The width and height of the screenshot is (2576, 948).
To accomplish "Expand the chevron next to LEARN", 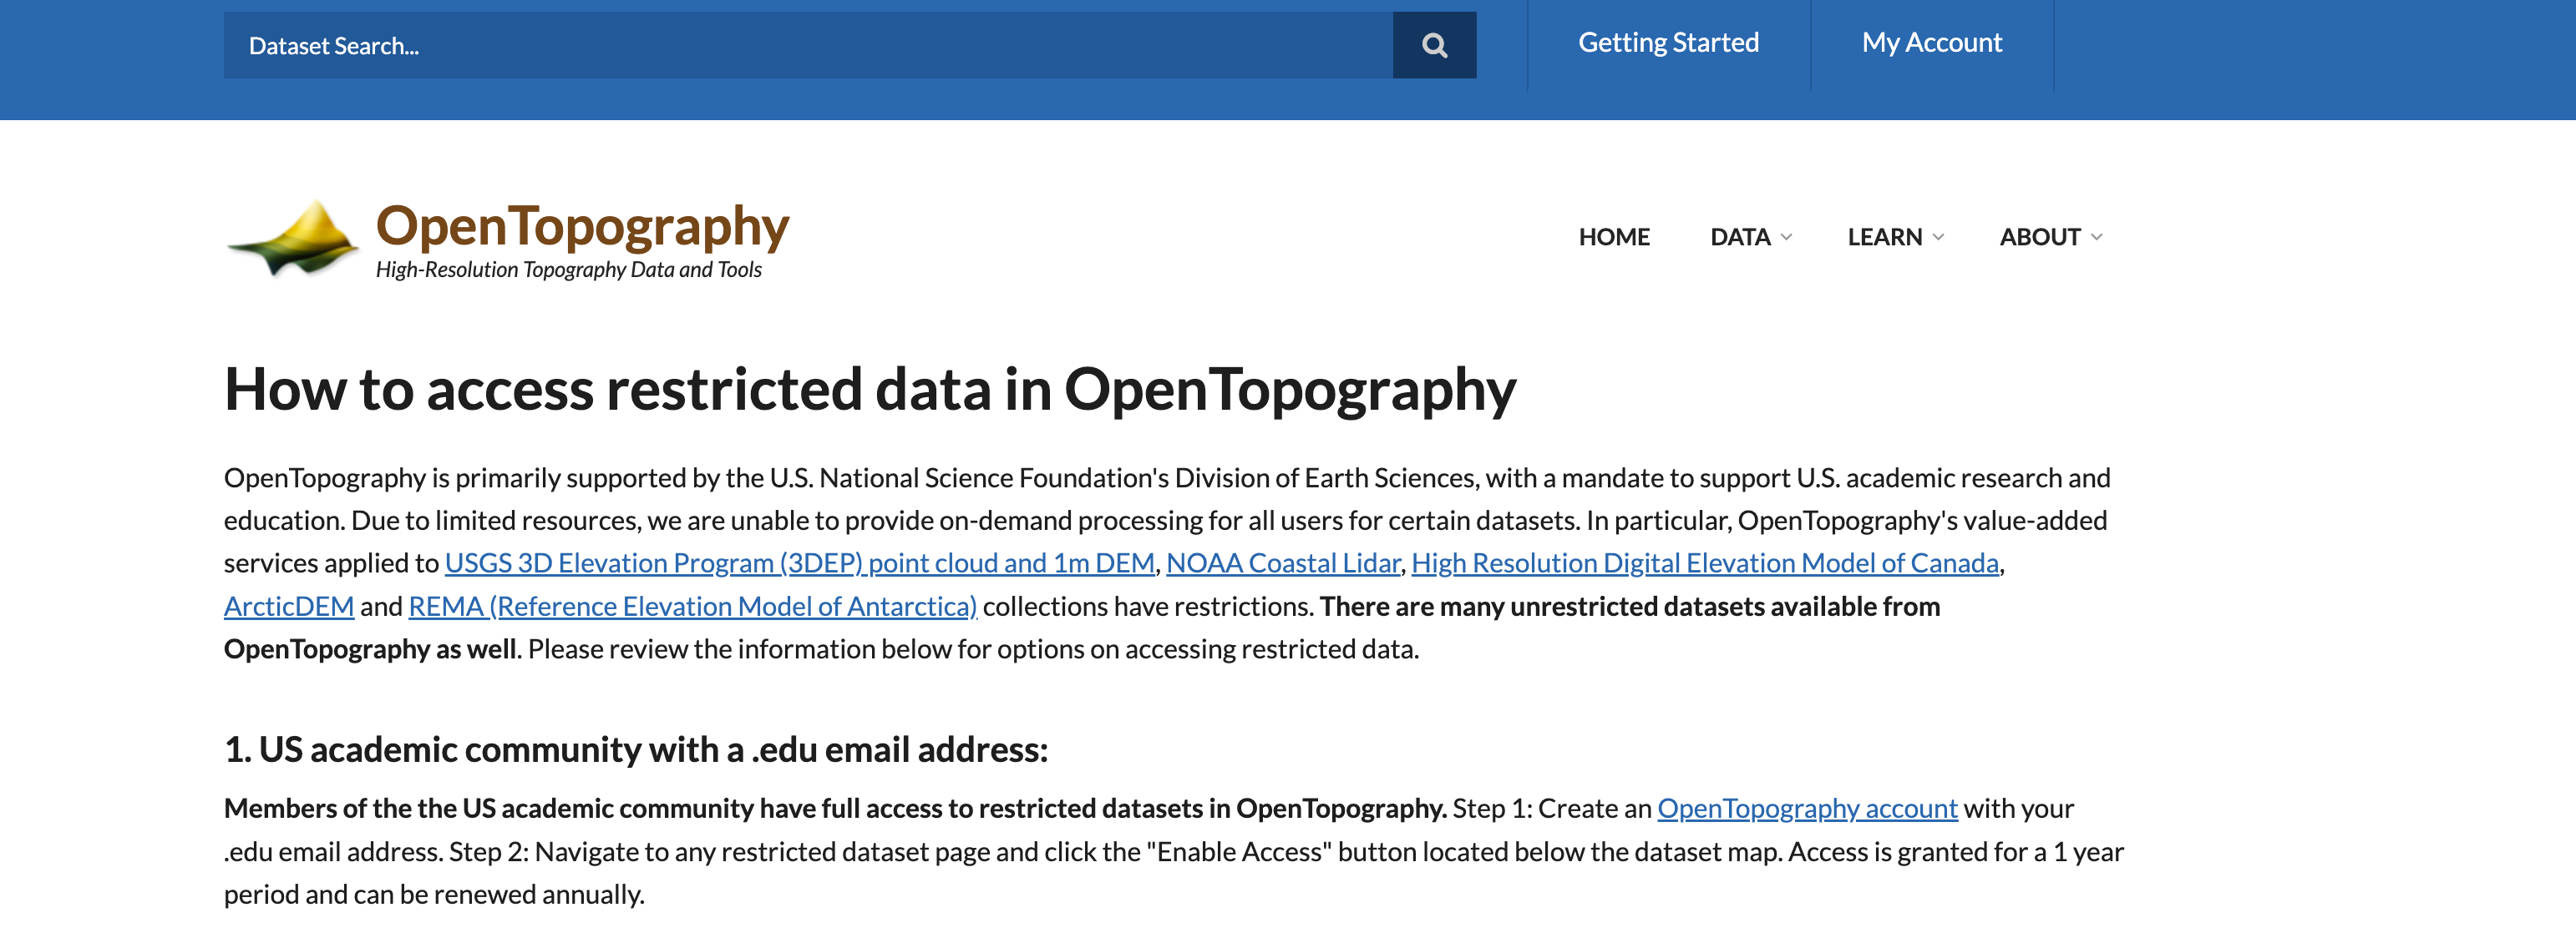I will (1938, 237).
